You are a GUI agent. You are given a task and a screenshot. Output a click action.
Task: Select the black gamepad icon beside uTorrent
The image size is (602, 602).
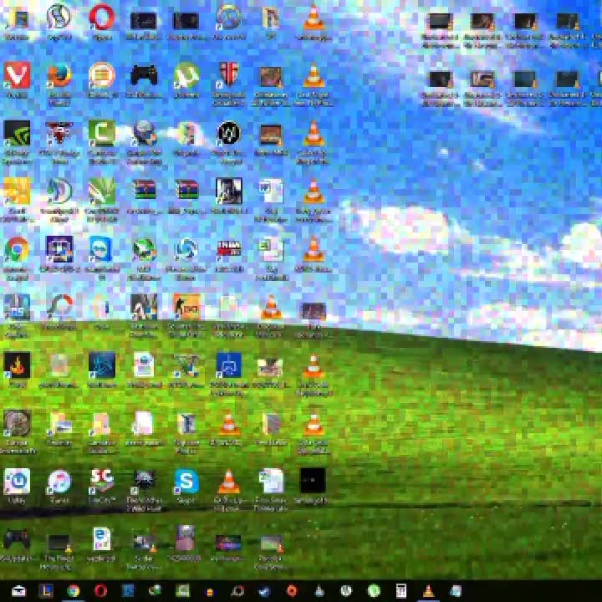(x=144, y=75)
